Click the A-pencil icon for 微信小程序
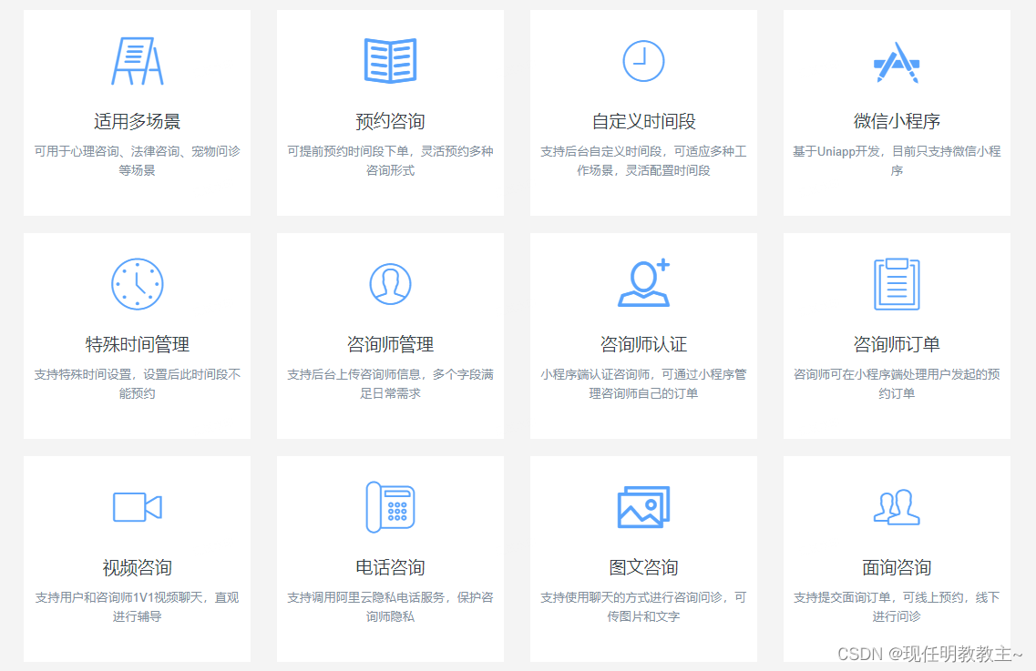 (897, 61)
